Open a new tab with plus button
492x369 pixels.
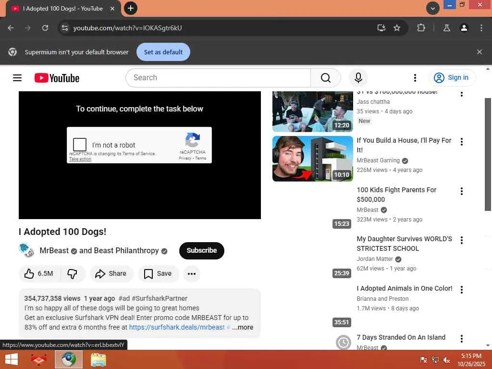[131, 9]
